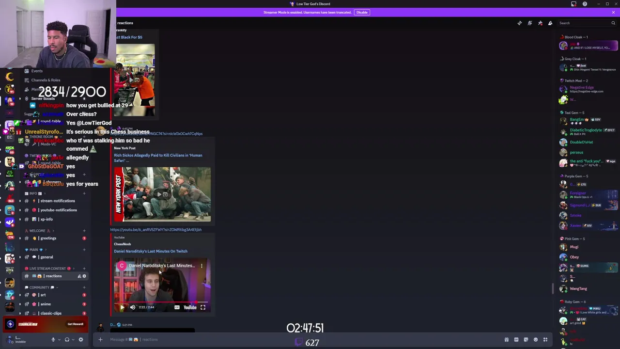The height and width of the screenshot is (349, 620).
Task: Add channel to MAIN category plus
Action: [x=84, y=250]
